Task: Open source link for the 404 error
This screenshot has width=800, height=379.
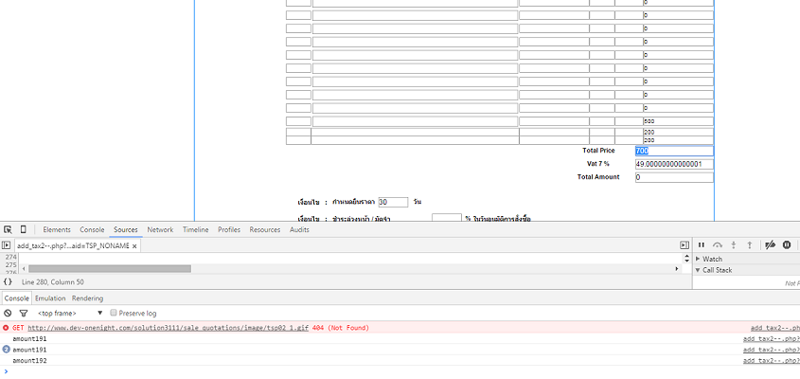Action: click(x=775, y=328)
